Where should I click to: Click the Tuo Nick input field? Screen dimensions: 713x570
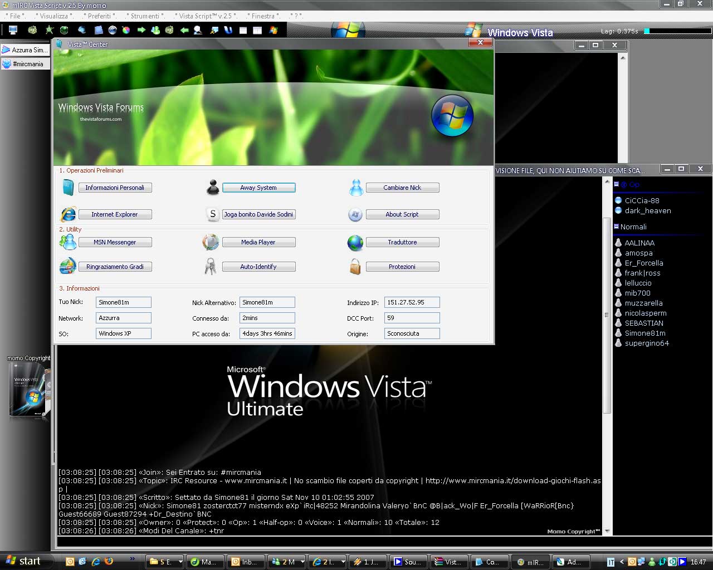pyautogui.click(x=123, y=302)
